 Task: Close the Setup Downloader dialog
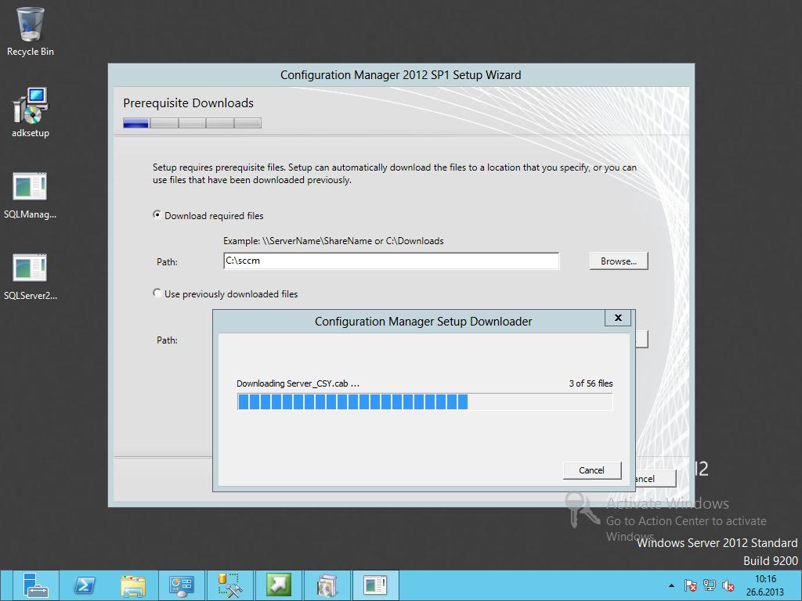click(618, 318)
